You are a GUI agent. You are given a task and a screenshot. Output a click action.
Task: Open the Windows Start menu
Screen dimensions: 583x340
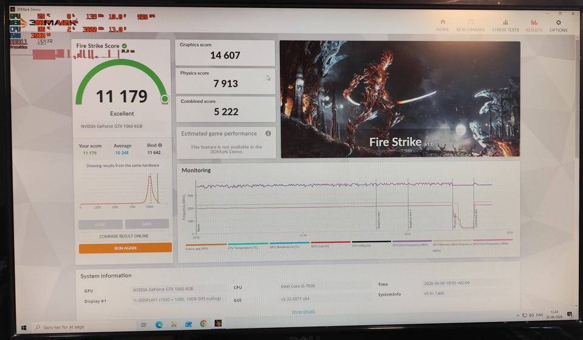tap(24, 327)
